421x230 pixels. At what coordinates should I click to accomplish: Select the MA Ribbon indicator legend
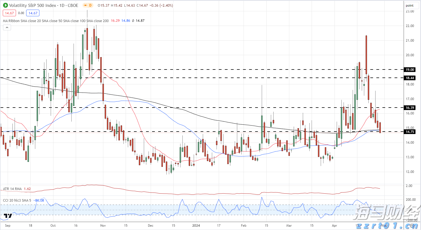click(x=56, y=21)
